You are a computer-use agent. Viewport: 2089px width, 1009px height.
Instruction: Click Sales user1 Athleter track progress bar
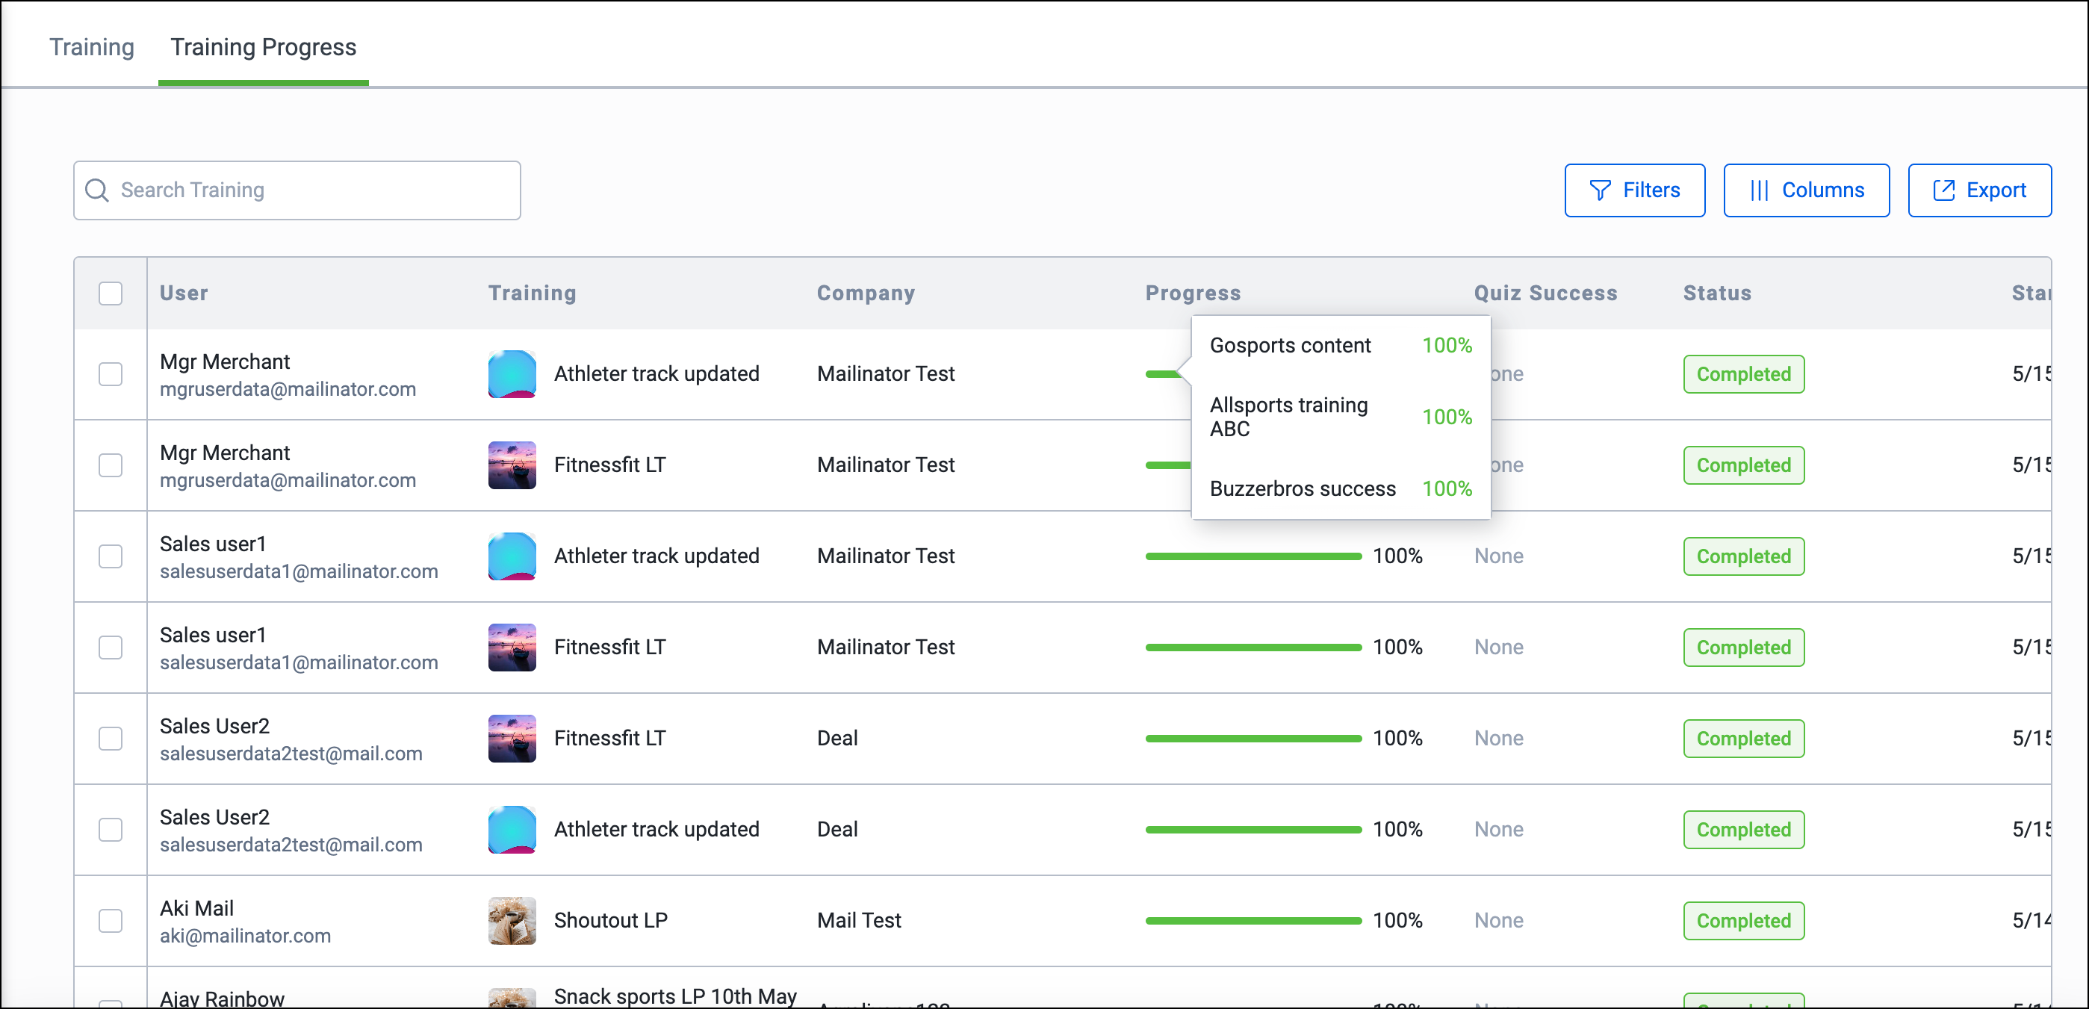pyautogui.click(x=1253, y=556)
